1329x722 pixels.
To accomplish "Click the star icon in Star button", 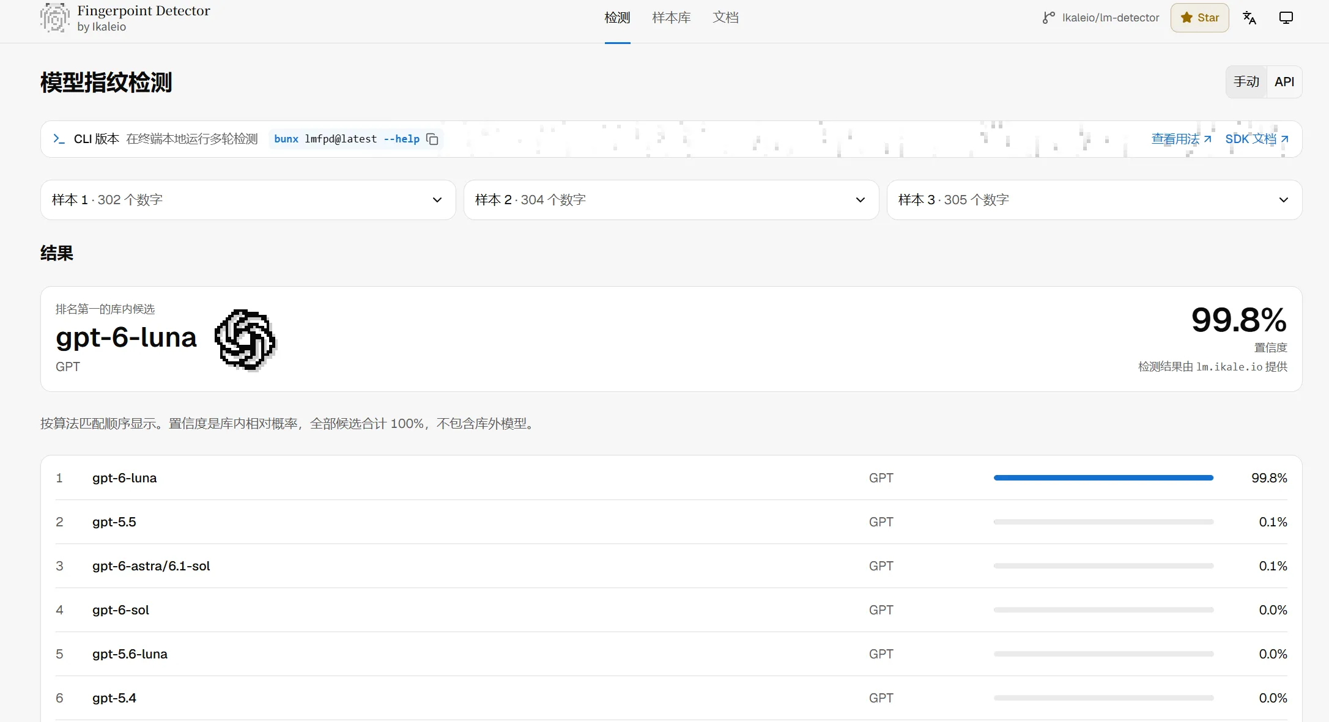I will [1186, 18].
